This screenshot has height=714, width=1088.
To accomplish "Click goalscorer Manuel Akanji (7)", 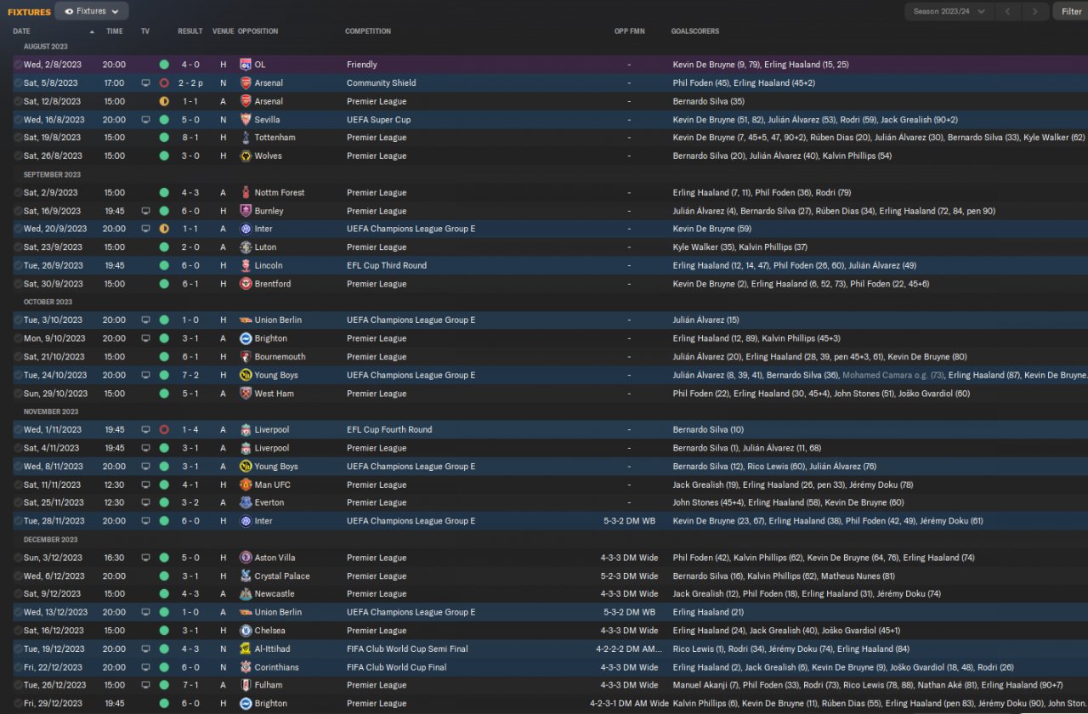I will pyautogui.click(x=705, y=685).
